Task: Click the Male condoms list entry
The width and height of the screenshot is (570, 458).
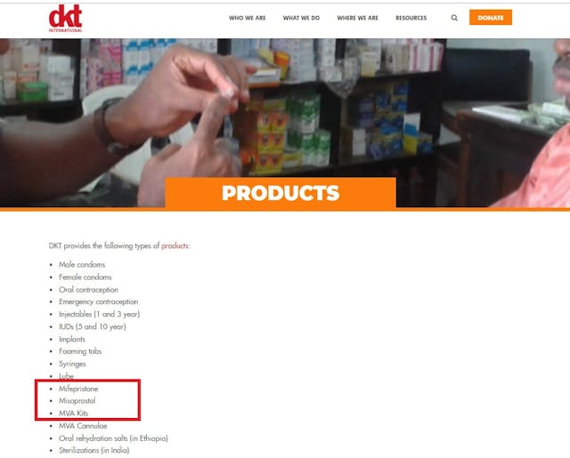Action: (x=82, y=264)
